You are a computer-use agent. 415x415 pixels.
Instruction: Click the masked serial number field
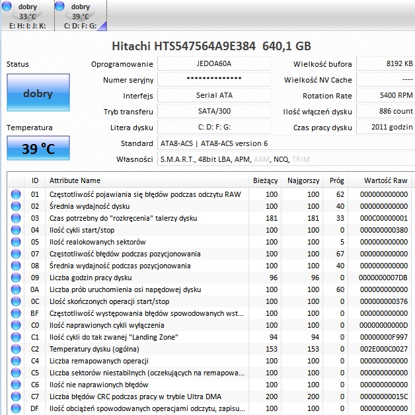(x=214, y=79)
